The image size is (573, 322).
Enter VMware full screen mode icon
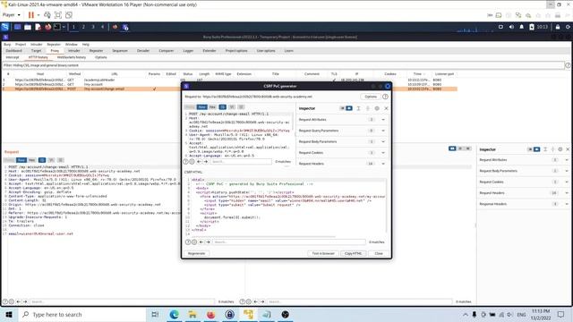click(57, 15)
